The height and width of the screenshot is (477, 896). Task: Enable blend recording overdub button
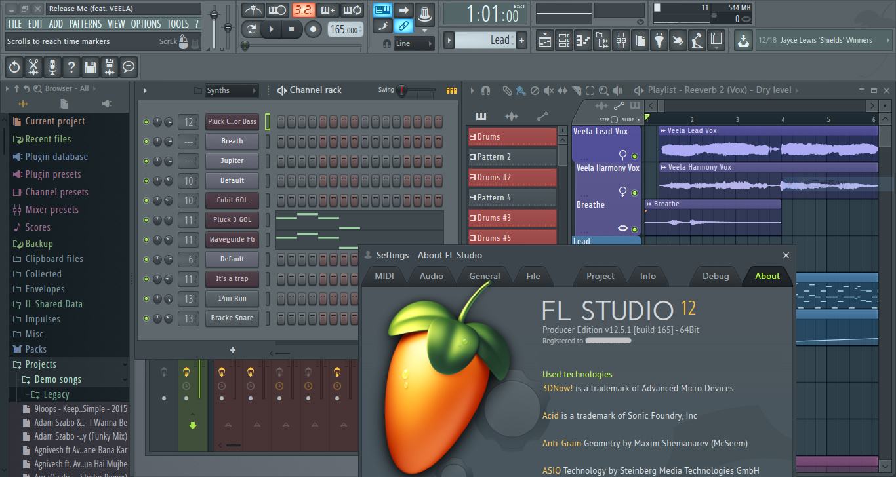click(327, 10)
